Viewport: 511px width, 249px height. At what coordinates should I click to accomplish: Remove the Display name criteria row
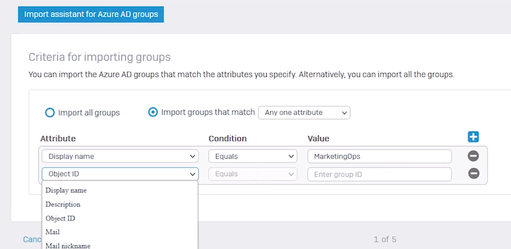point(473,156)
